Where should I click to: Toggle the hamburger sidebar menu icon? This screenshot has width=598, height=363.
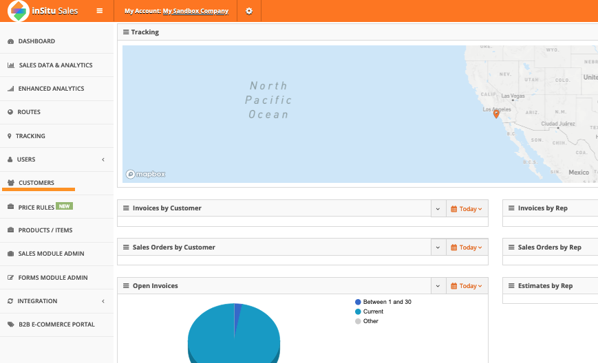coord(100,11)
